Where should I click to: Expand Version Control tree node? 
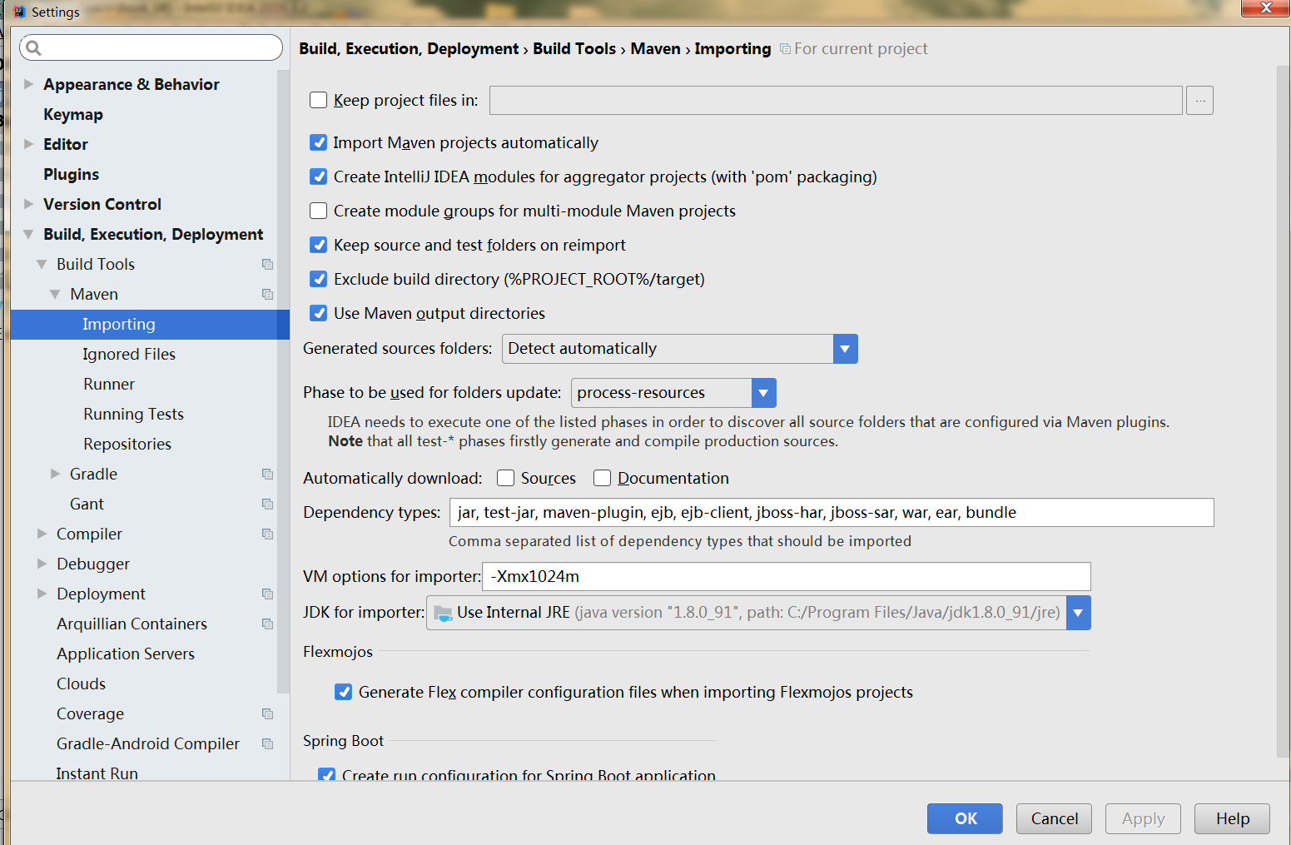pyautogui.click(x=28, y=204)
